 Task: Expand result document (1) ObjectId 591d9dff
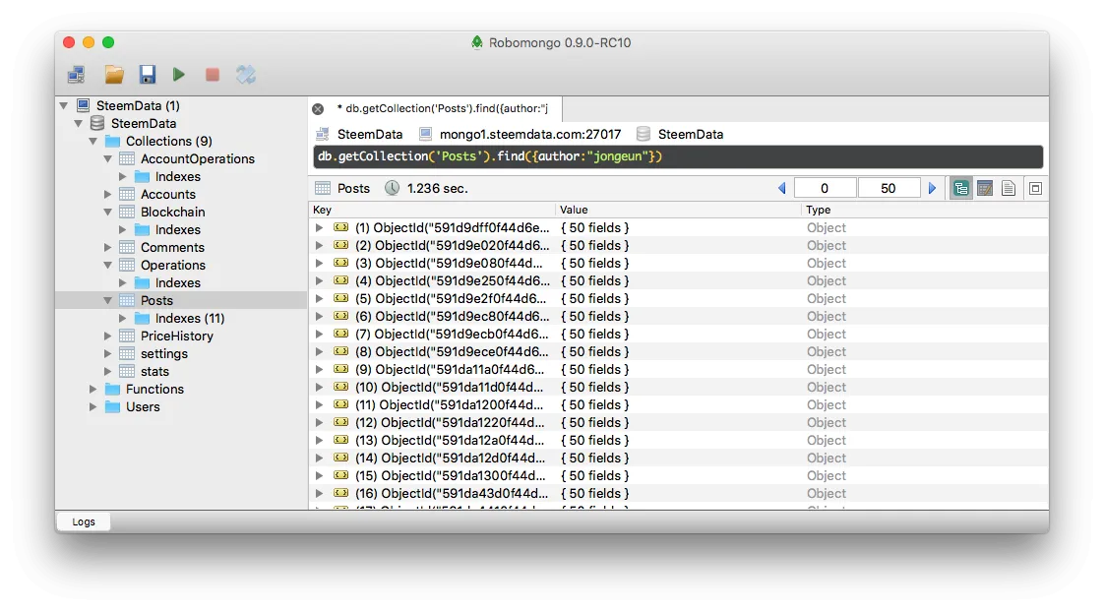coord(319,227)
